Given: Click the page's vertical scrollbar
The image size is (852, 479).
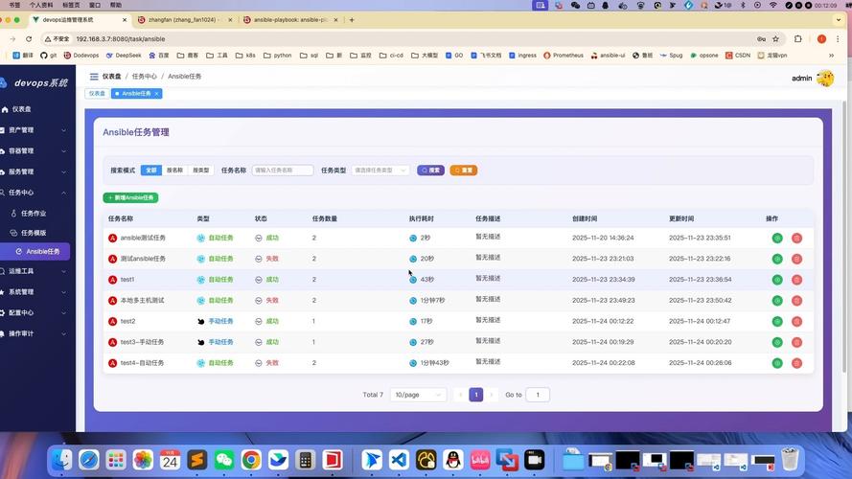Looking at the screenshot, I should pos(843,238).
